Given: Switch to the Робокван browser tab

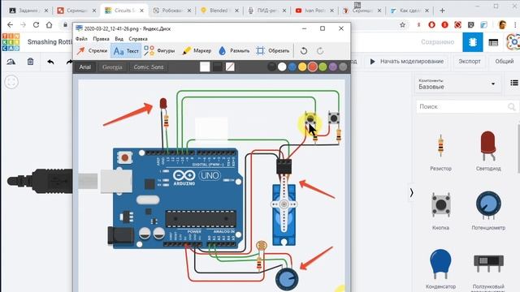Looking at the screenshot, I should (x=171, y=11).
